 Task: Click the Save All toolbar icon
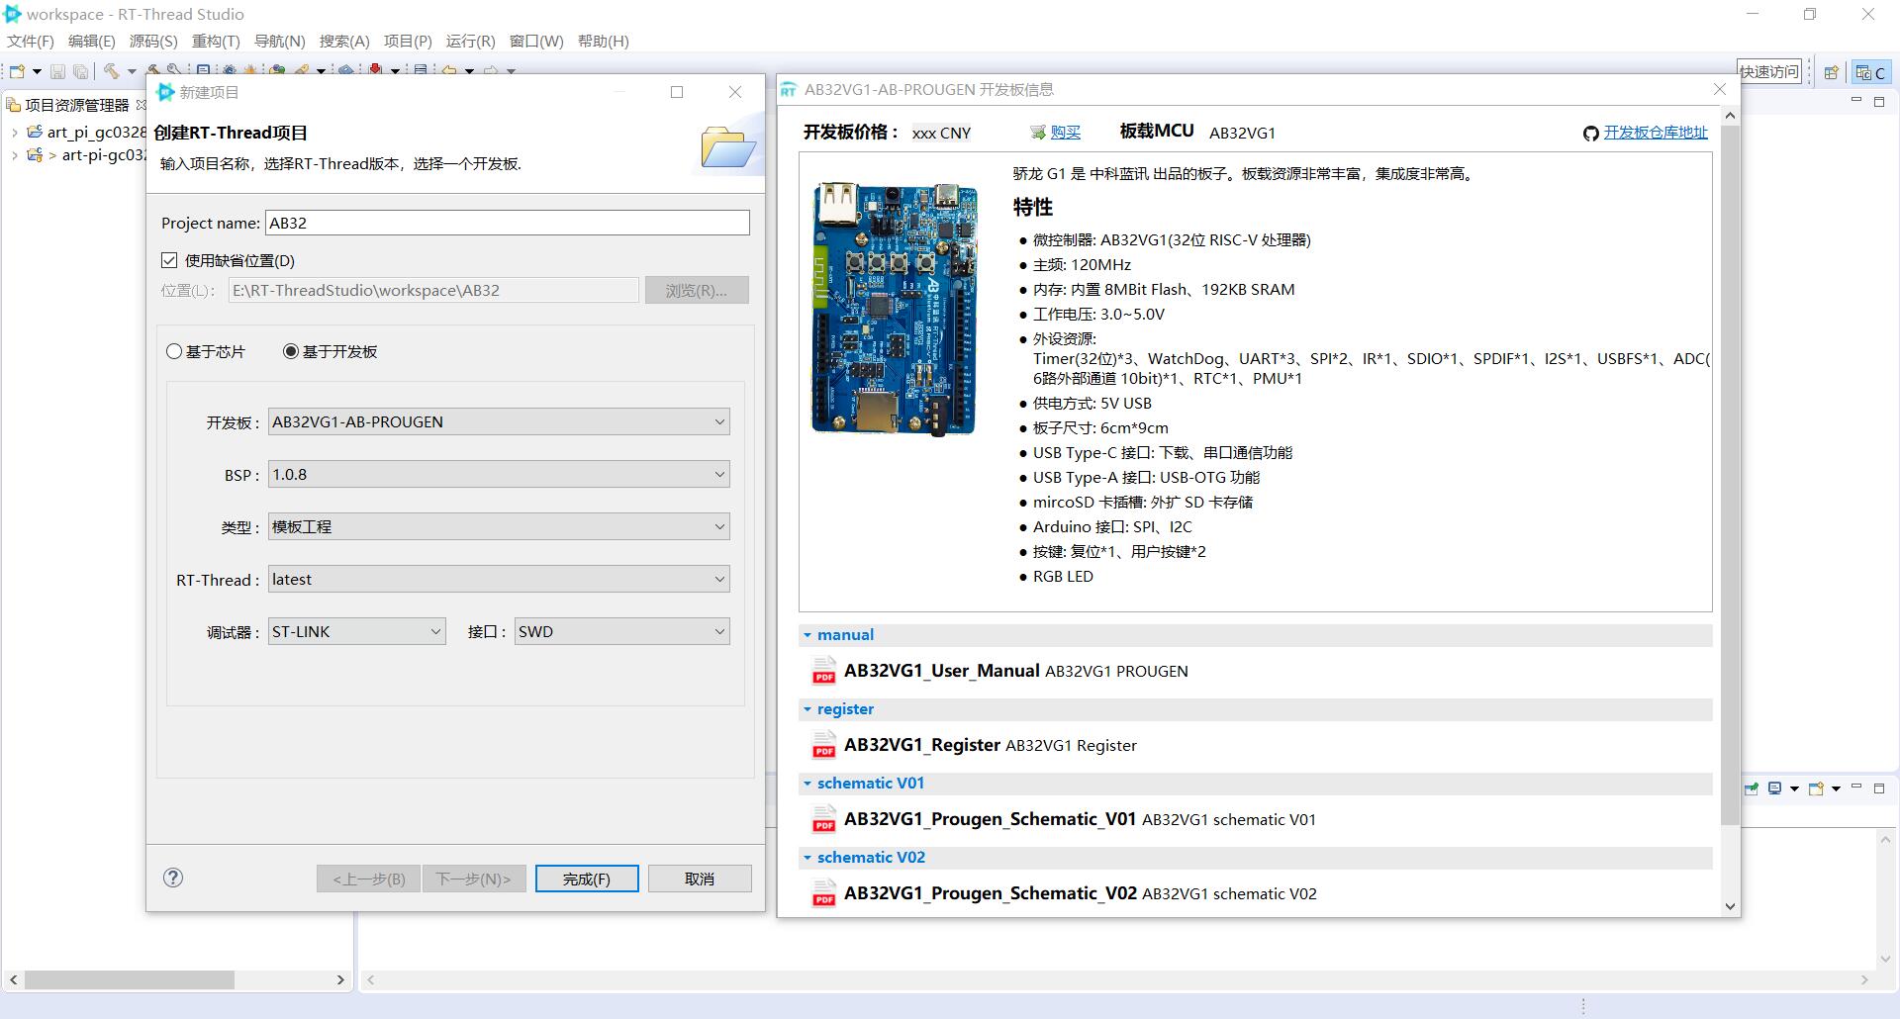(80, 71)
